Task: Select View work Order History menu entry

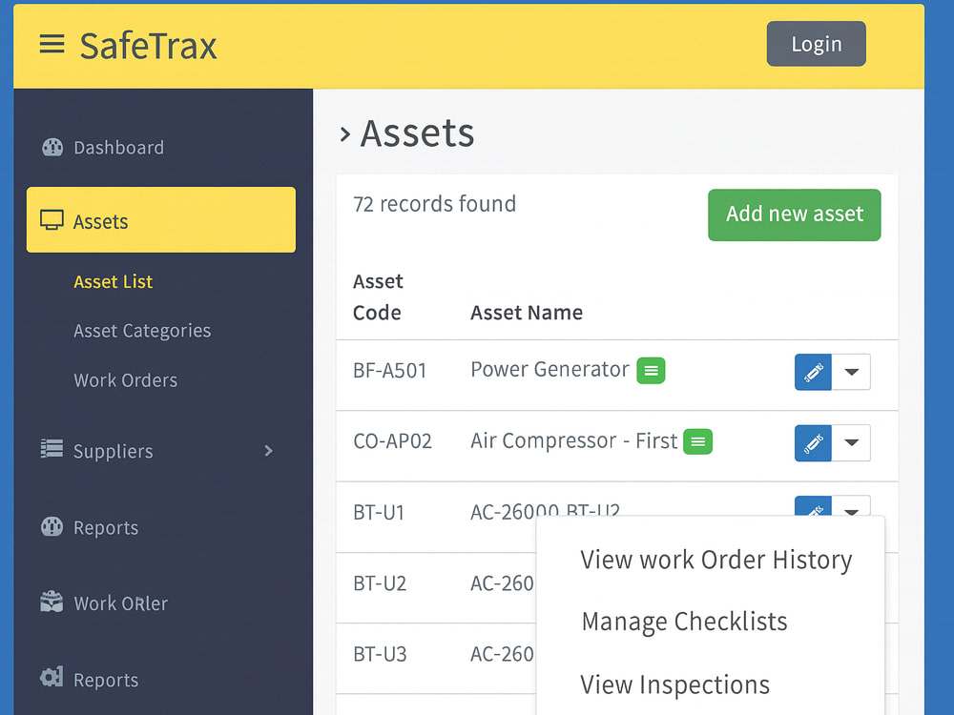Action: click(715, 560)
